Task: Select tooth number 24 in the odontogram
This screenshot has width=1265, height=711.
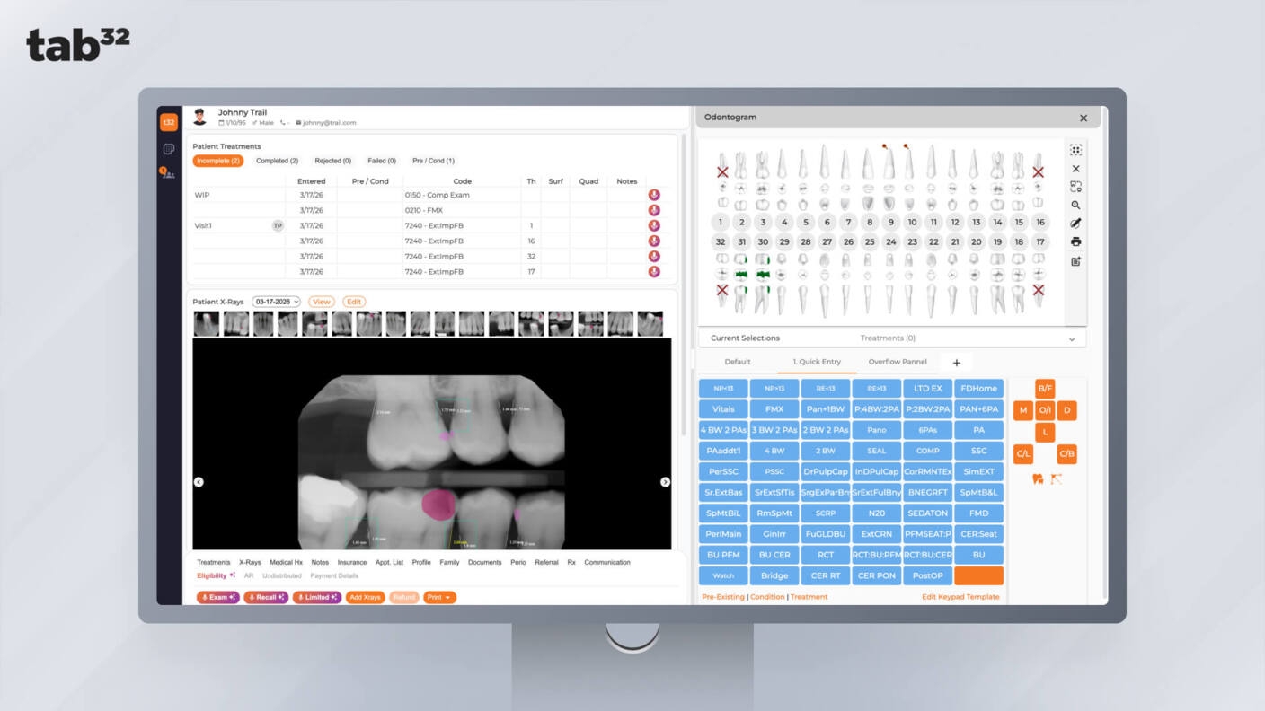Action: pos(890,241)
